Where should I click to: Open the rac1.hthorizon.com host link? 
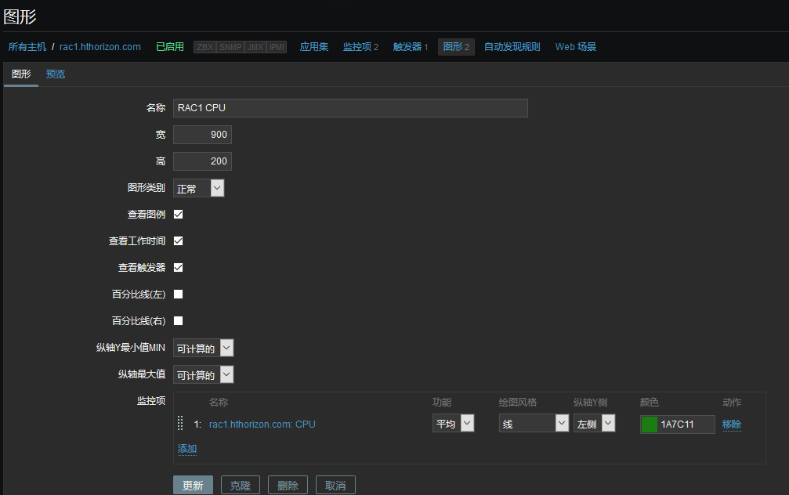[x=100, y=47]
